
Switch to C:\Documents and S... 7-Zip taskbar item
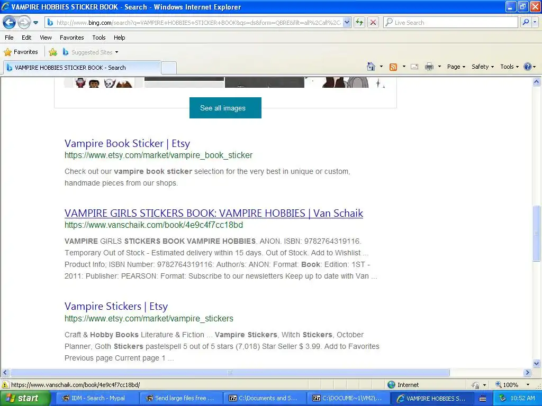265,398
